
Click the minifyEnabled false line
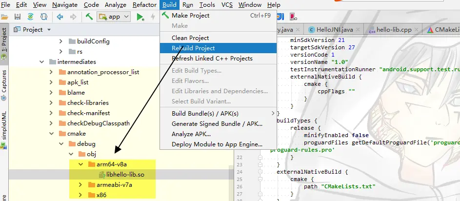click(x=336, y=135)
